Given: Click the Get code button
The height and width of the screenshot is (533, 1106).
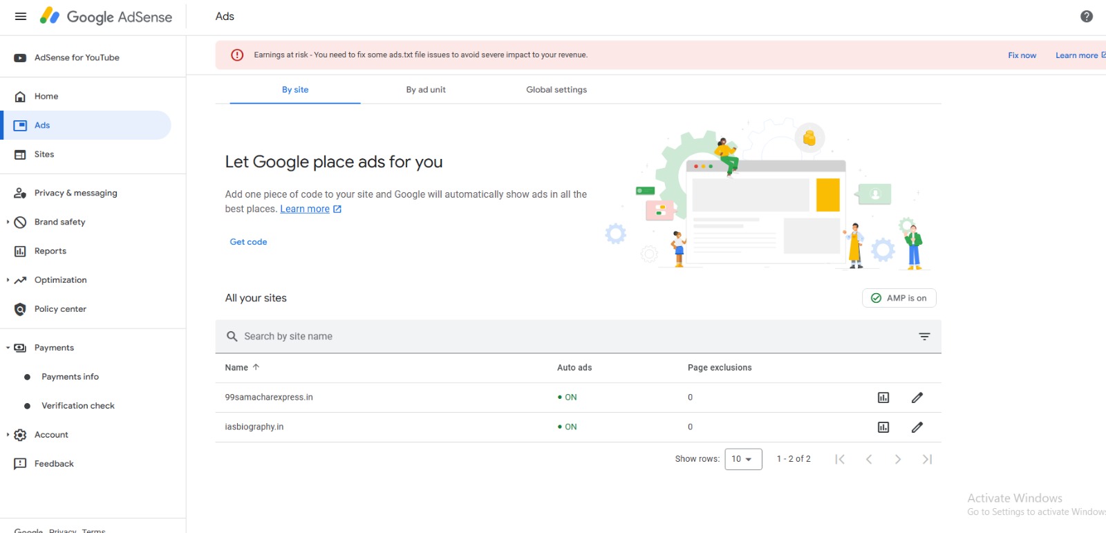Looking at the screenshot, I should [x=248, y=243].
